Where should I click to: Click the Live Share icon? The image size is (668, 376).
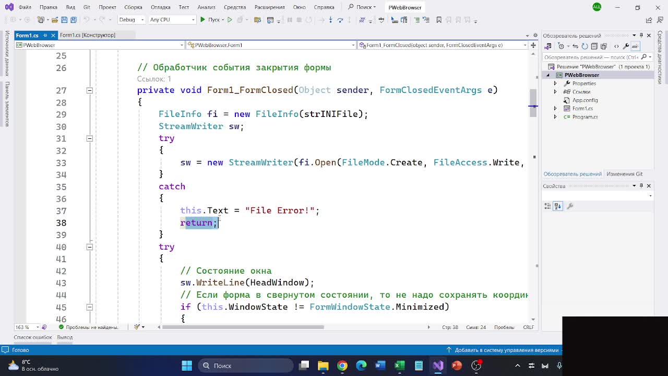pos(649,20)
